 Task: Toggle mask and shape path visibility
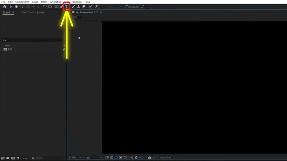coord(116,157)
